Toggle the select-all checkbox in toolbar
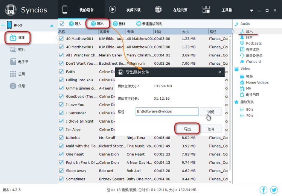The width and height of the screenshot is (282, 196). [62, 24]
